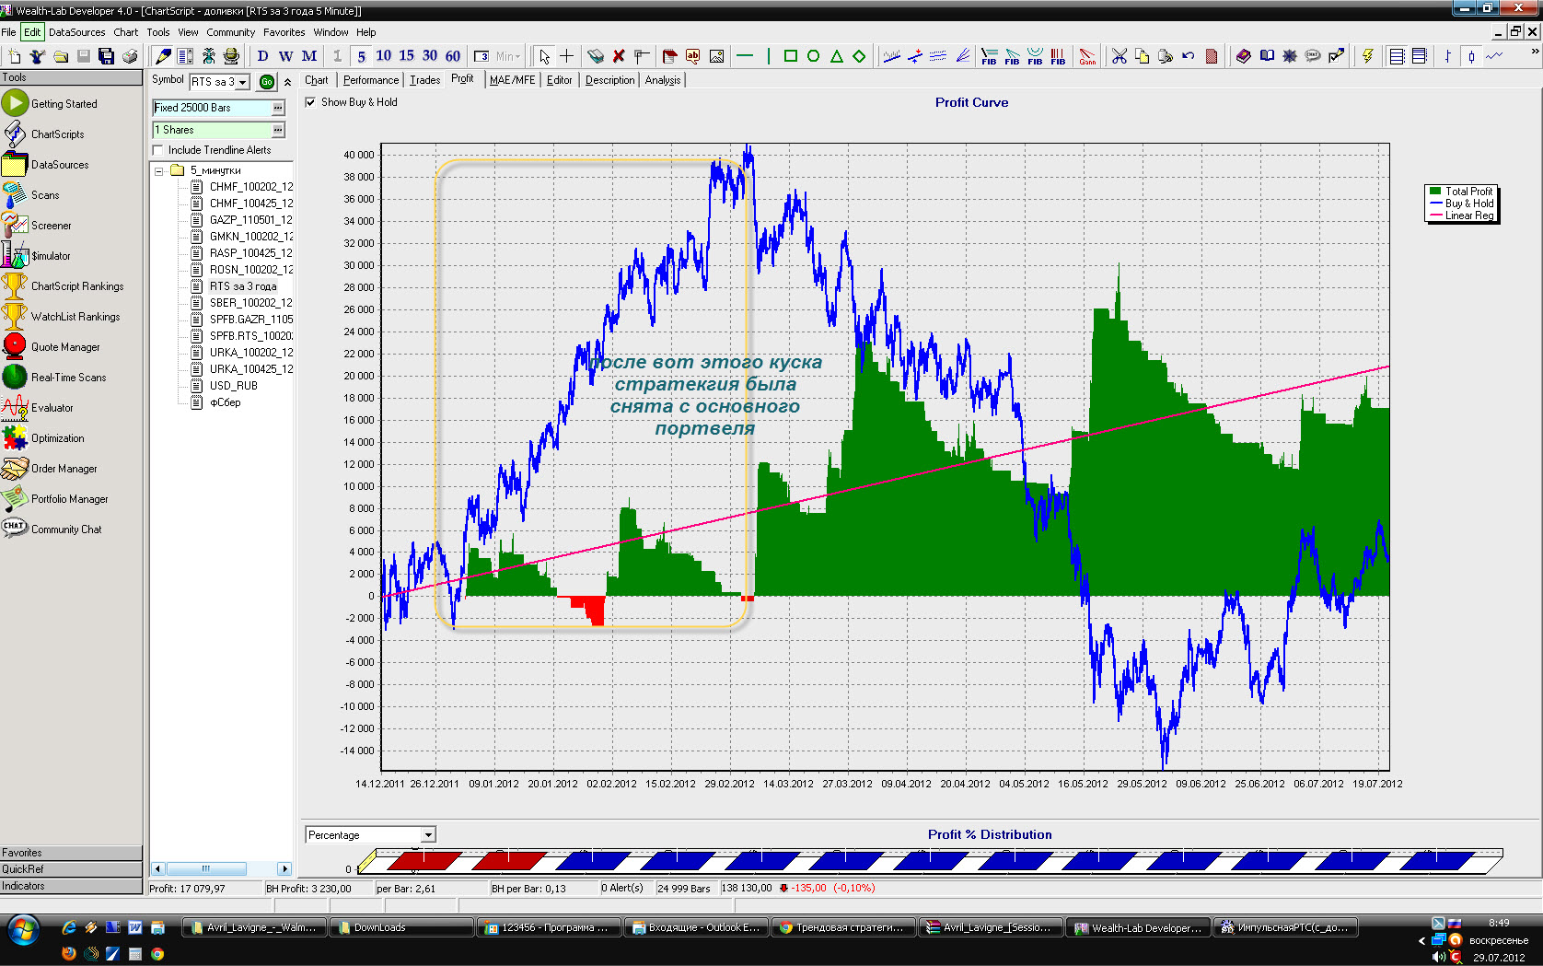Viewport: 1543px width, 966px height.
Task: Open Outlook Входящие taskbar item
Action: click(697, 928)
